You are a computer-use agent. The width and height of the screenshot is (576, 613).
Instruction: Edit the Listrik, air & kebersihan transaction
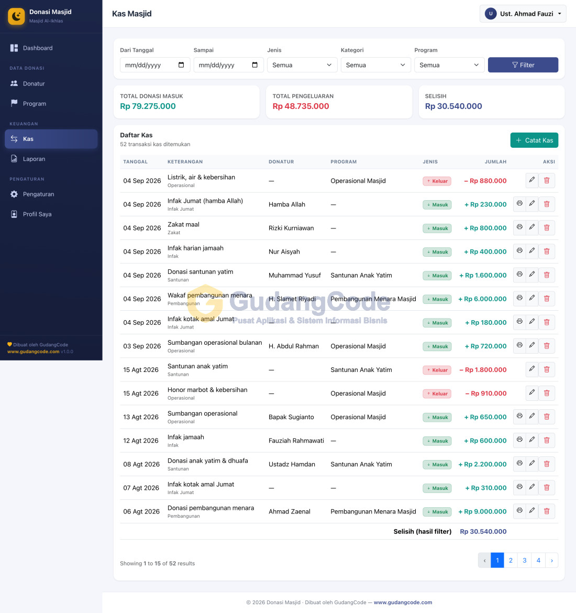(532, 180)
